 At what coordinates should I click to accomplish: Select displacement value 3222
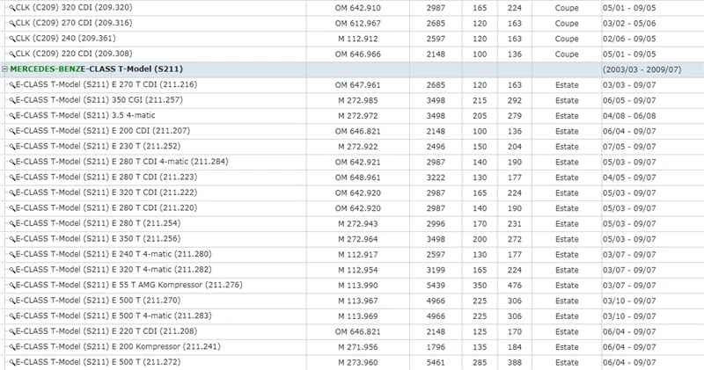(436, 178)
